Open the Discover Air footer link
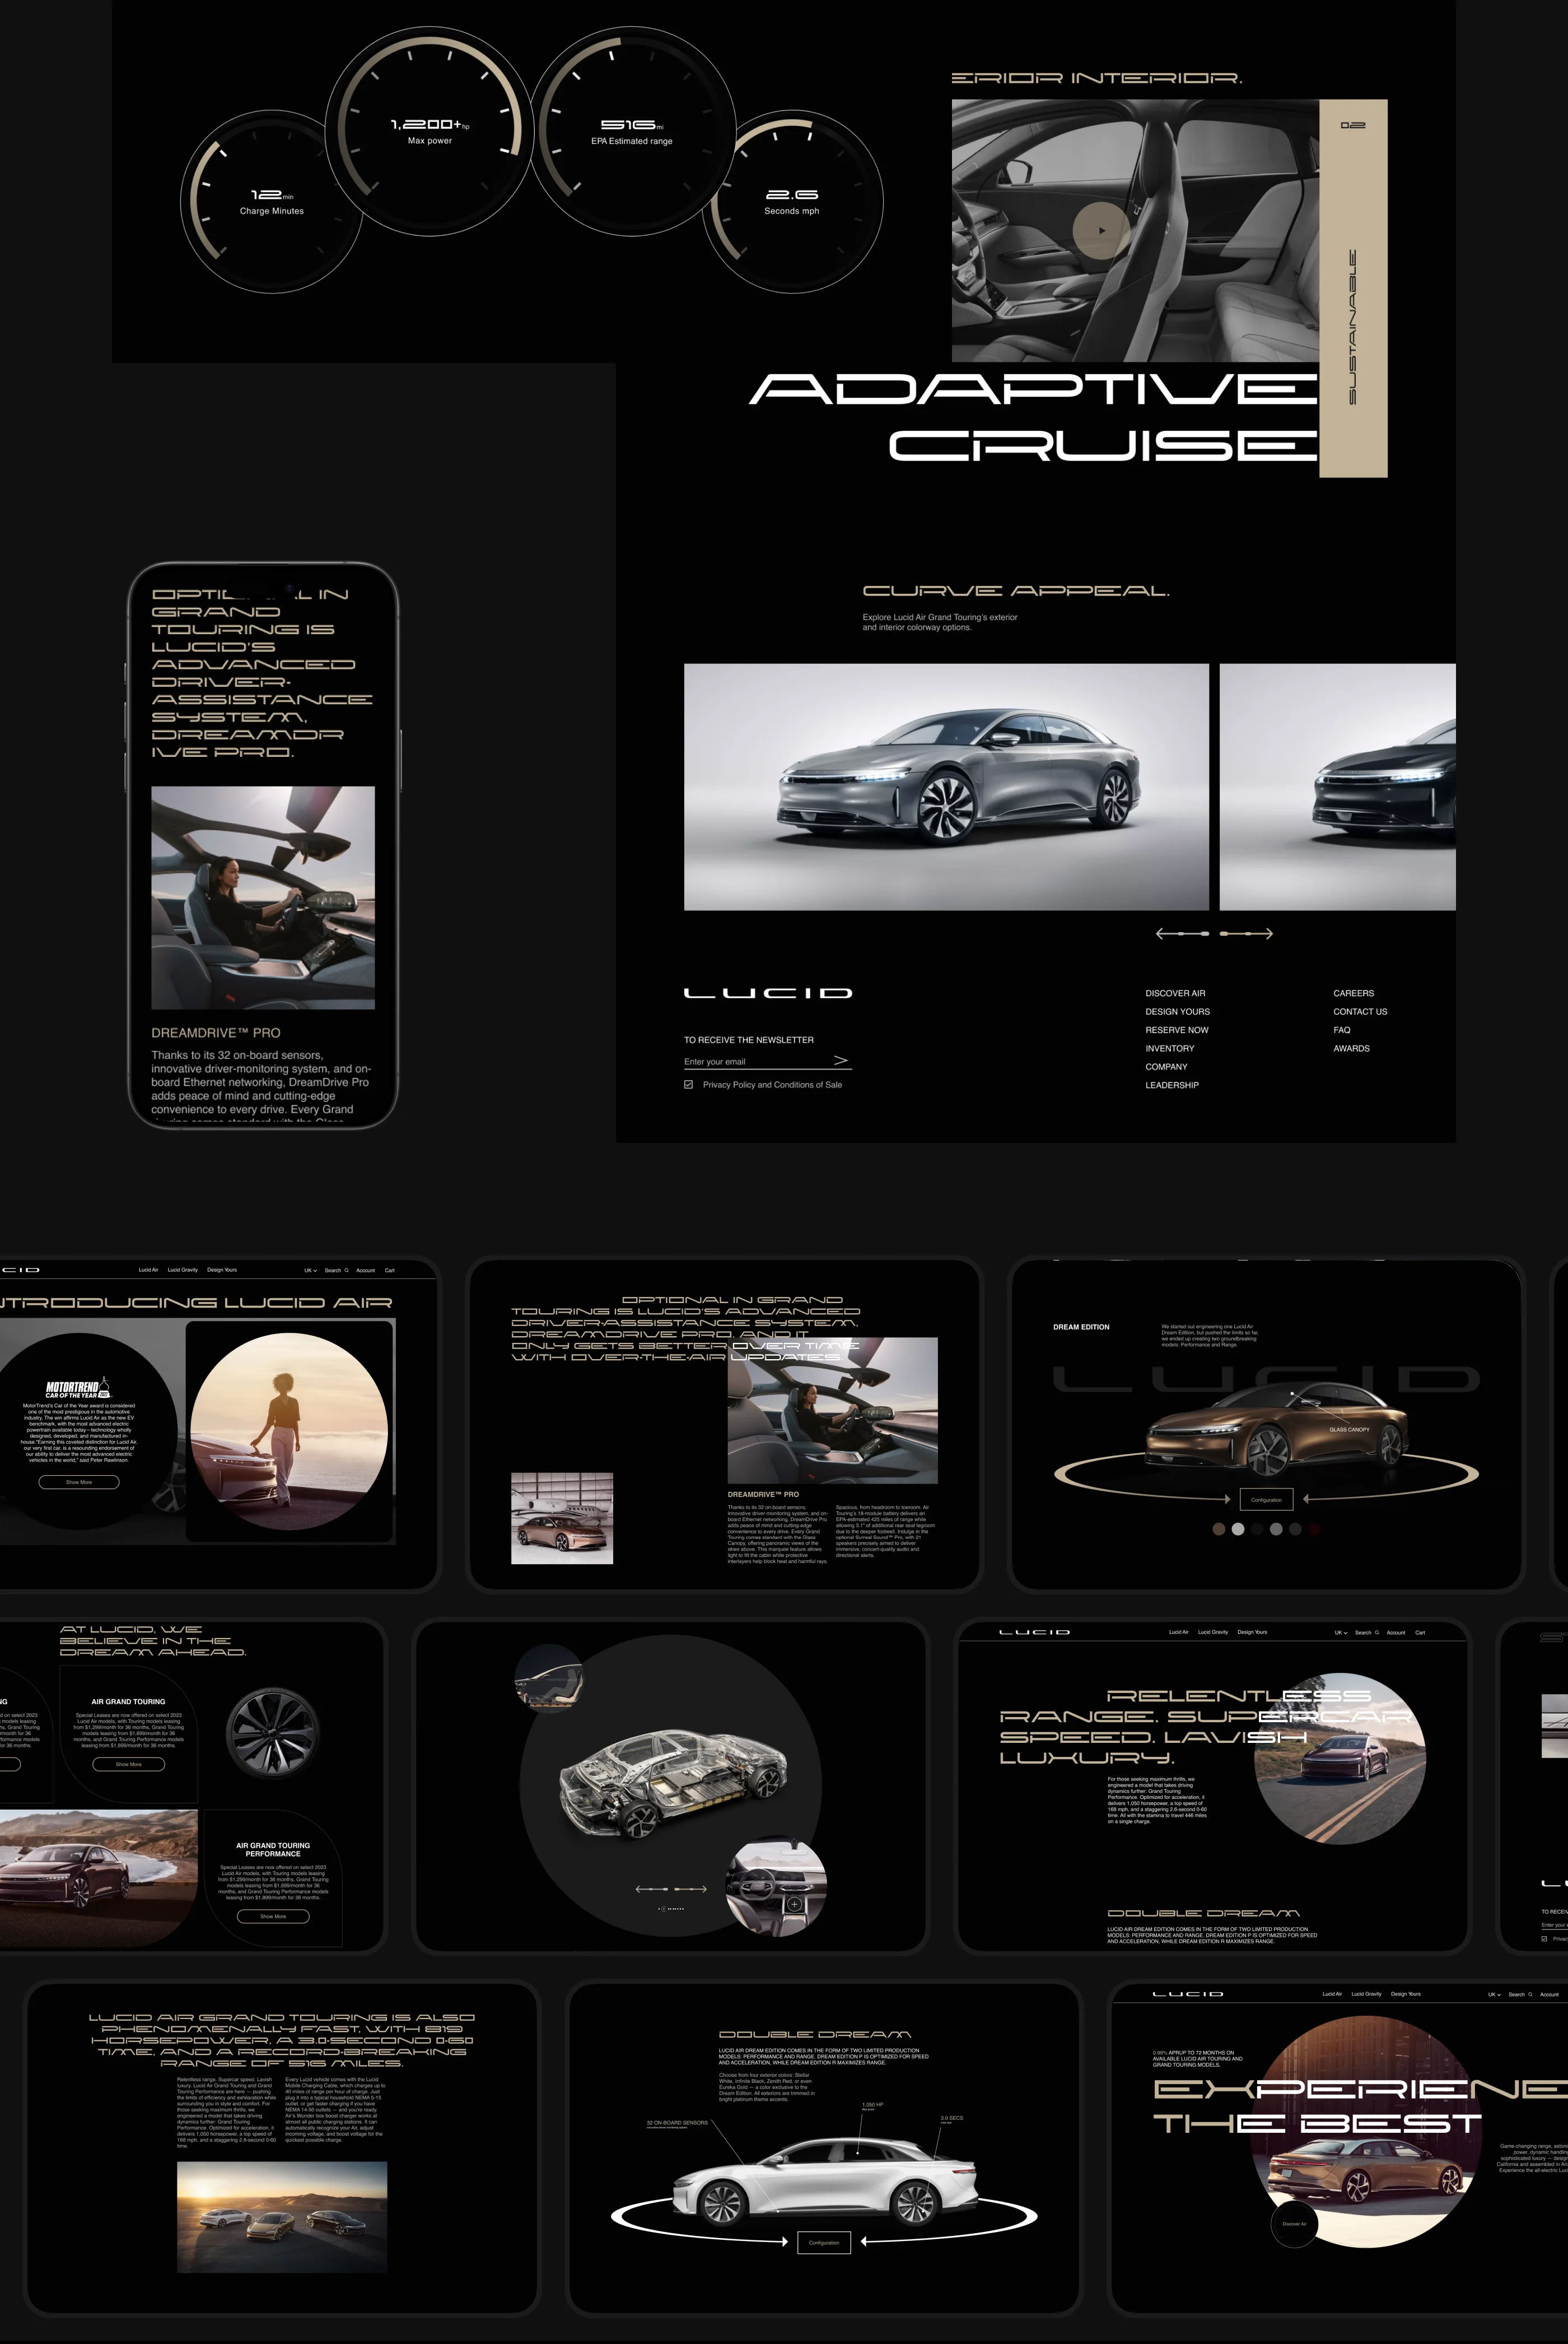Viewport: 1568px width, 2344px height. click(1175, 993)
